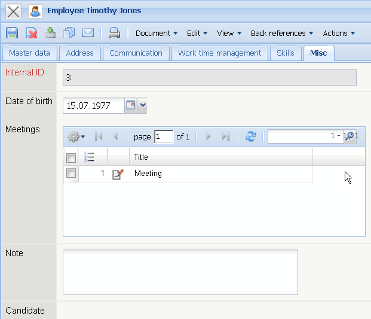
Task: Expand the gear settings dropdown in Meetings
Action: [76, 136]
